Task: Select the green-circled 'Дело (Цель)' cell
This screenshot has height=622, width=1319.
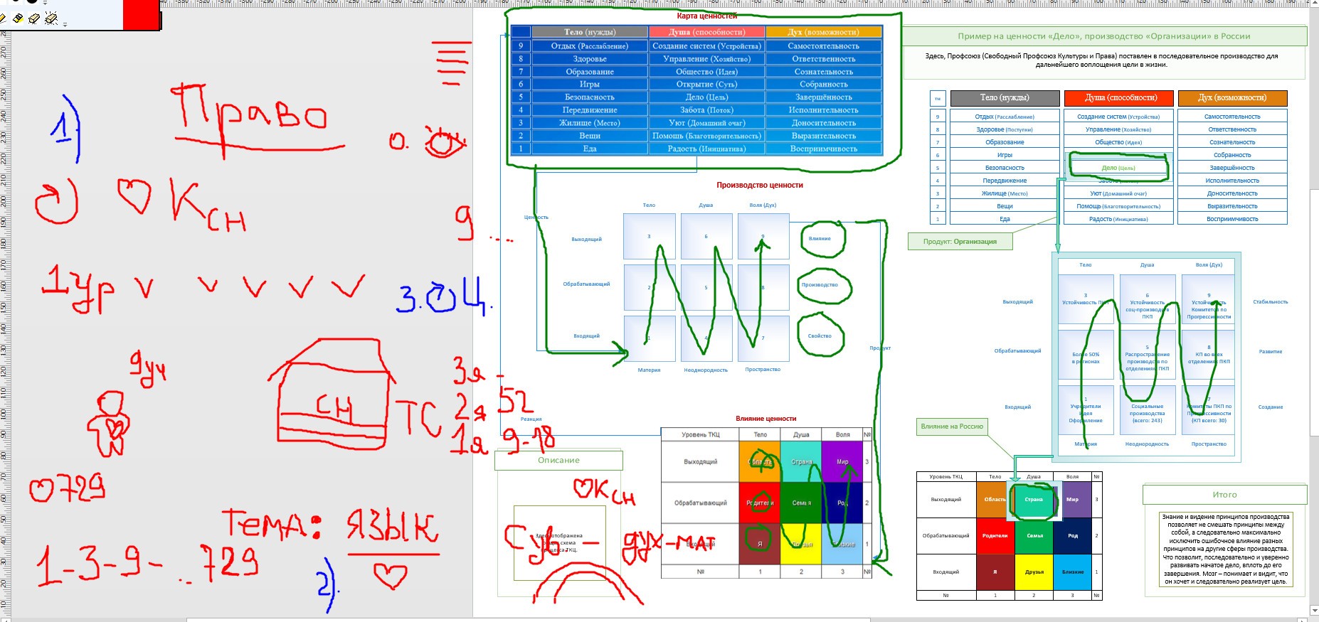Action: click(1118, 168)
